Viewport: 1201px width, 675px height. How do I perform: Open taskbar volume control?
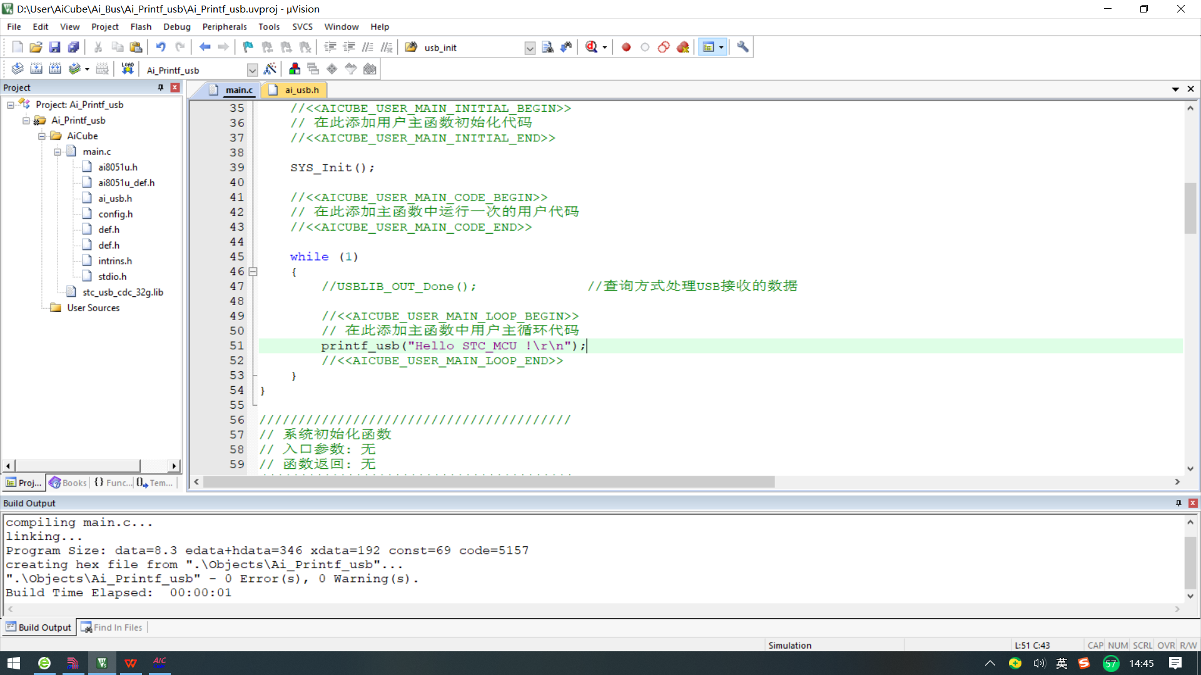point(1039,663)
